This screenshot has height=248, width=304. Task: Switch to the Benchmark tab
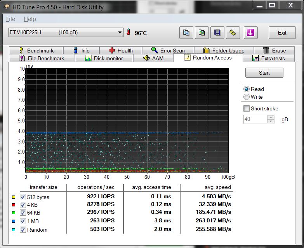(x=36, y=51)
